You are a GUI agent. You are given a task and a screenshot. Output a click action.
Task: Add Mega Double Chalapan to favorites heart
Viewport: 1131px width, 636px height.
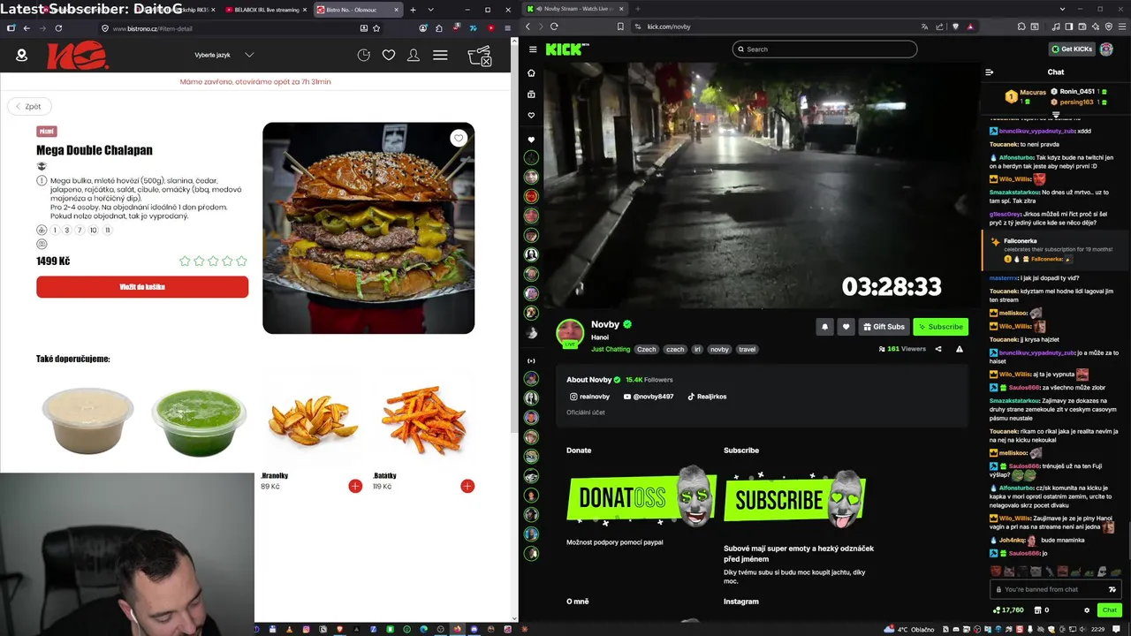point(458,138)
